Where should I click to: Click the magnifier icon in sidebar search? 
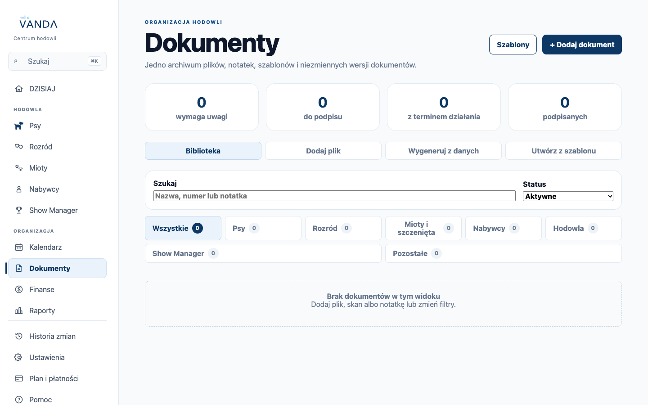[16, 61]
